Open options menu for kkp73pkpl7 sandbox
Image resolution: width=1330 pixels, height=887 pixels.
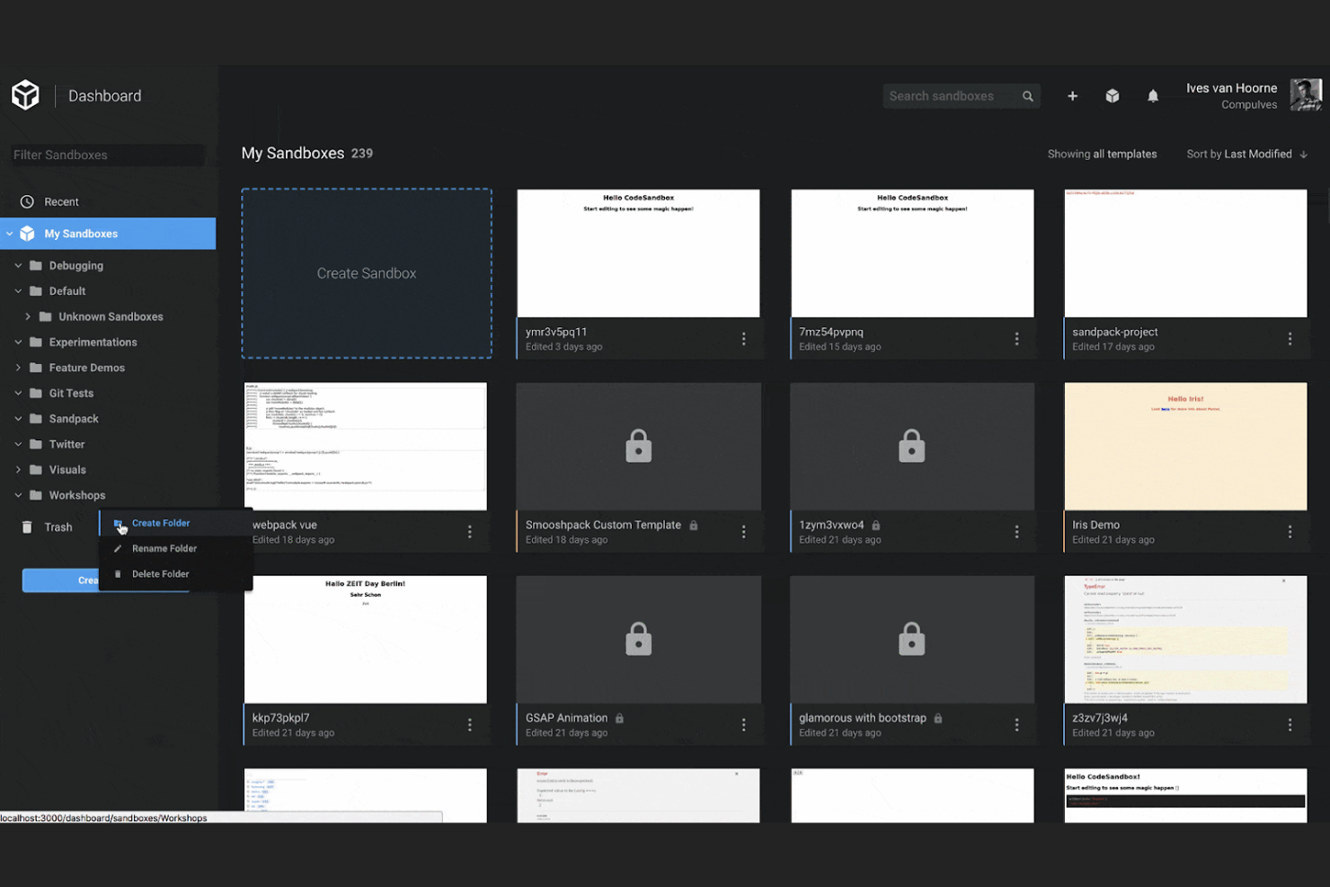pyautogui.click(x=469, y=724)
